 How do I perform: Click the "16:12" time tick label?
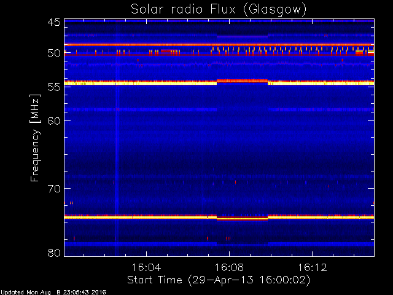pyautogui.click(x=313, y=267)
